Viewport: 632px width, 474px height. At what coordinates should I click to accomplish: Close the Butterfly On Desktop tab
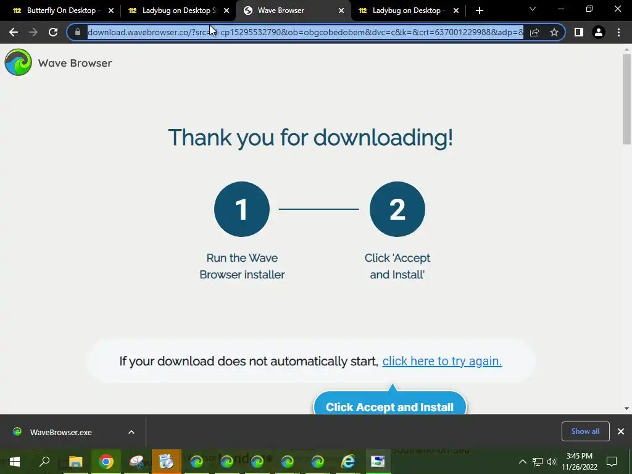111,10
